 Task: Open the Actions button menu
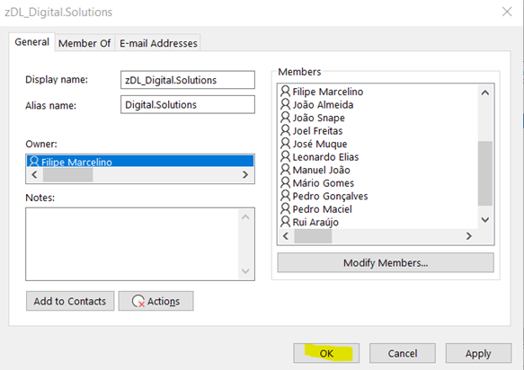(155, 301)
